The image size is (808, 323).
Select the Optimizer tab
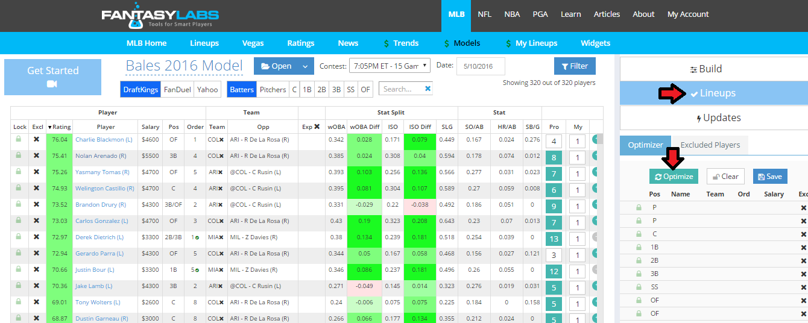(646, 145)
